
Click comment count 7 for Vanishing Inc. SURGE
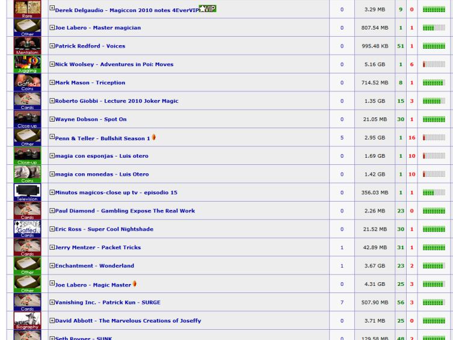[x=342, y=303]
